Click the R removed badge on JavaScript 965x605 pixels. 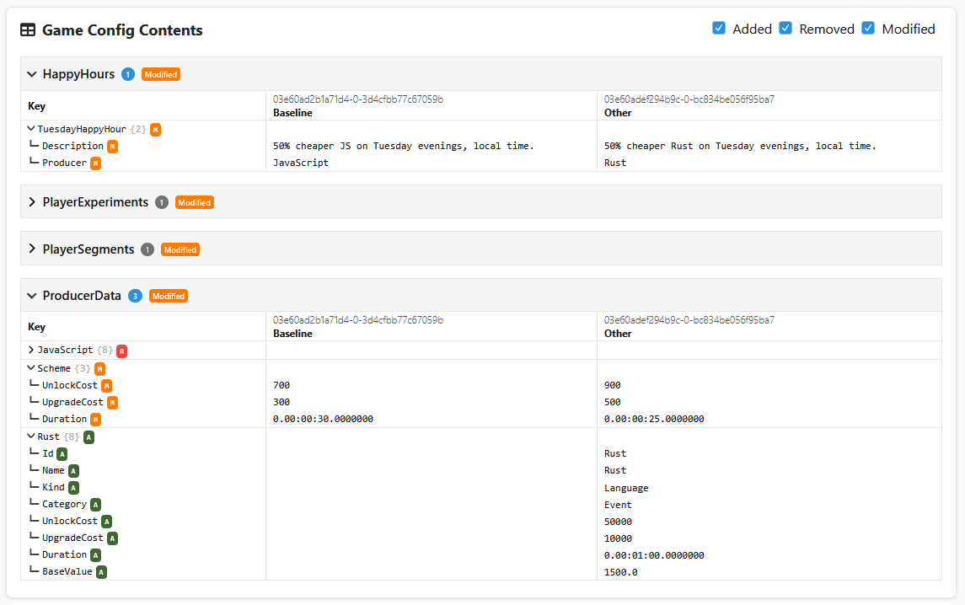[122, 351]
